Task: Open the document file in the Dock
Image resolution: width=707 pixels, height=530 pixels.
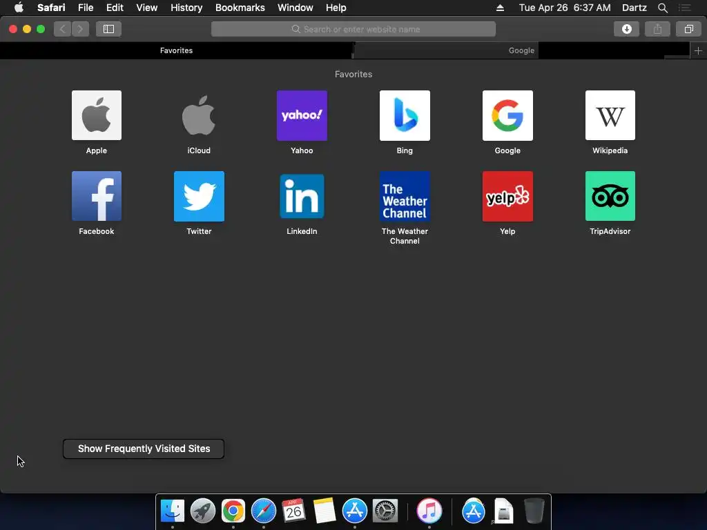Action: coord(503,511)
